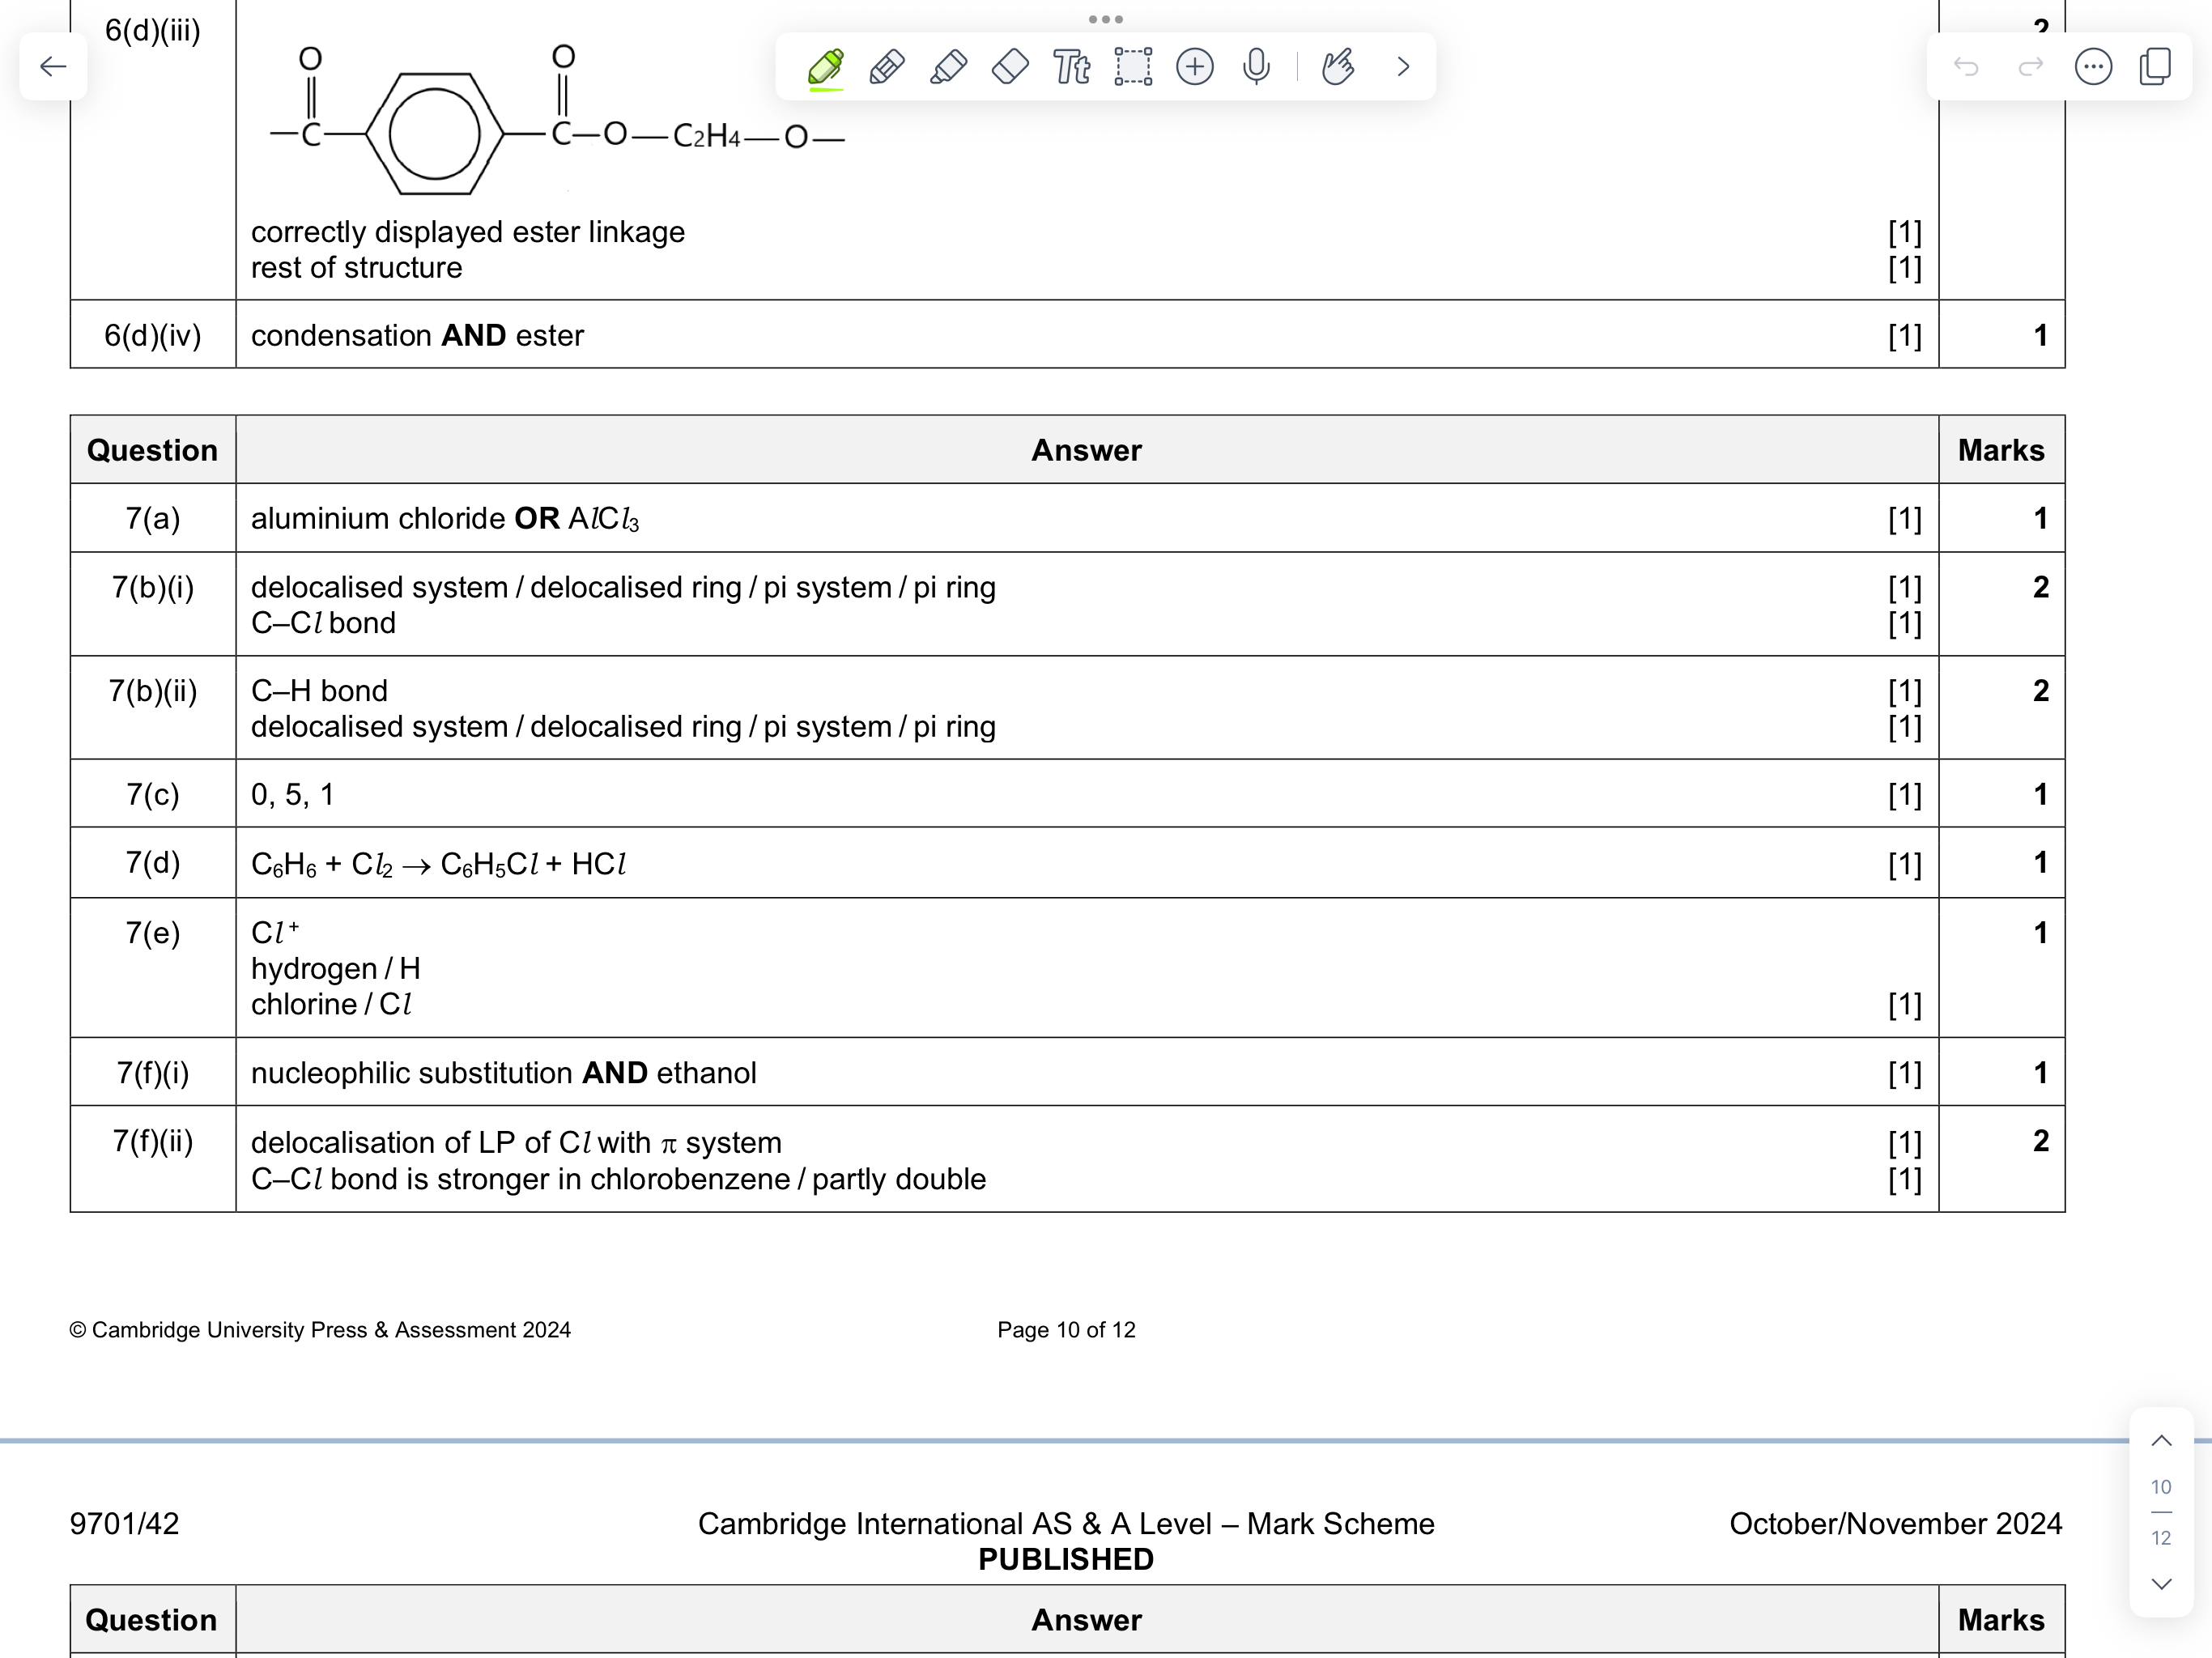
Task: Click the redo arrow
Action: point(2030,67)
